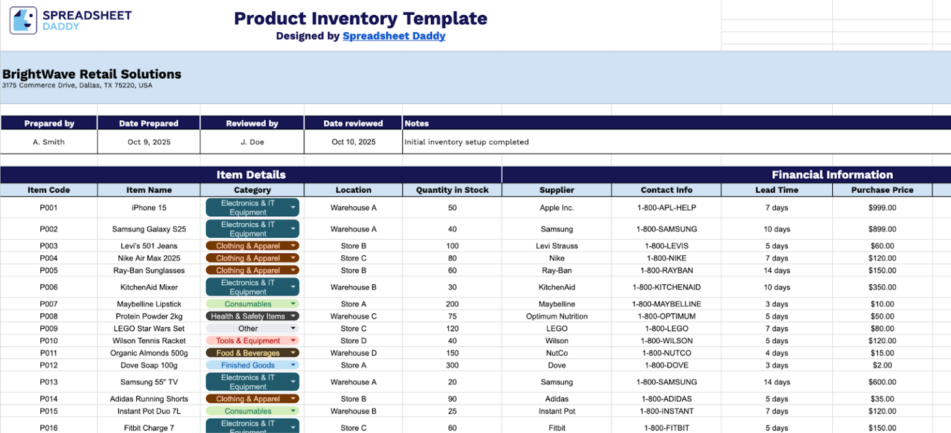Viewport: 951px width, 433px height.
Task: Open the 'Other' category dropdown for LEGO Star Wars Set
Action: click(x=293, y=328)
